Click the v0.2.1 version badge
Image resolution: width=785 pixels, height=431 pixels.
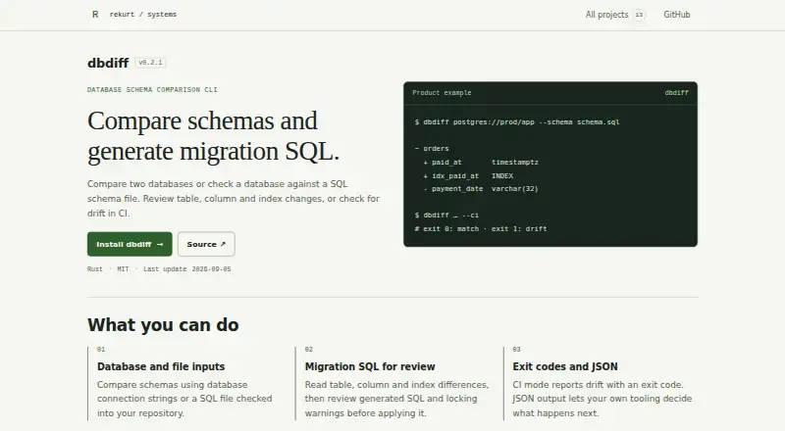pos(150,63)
